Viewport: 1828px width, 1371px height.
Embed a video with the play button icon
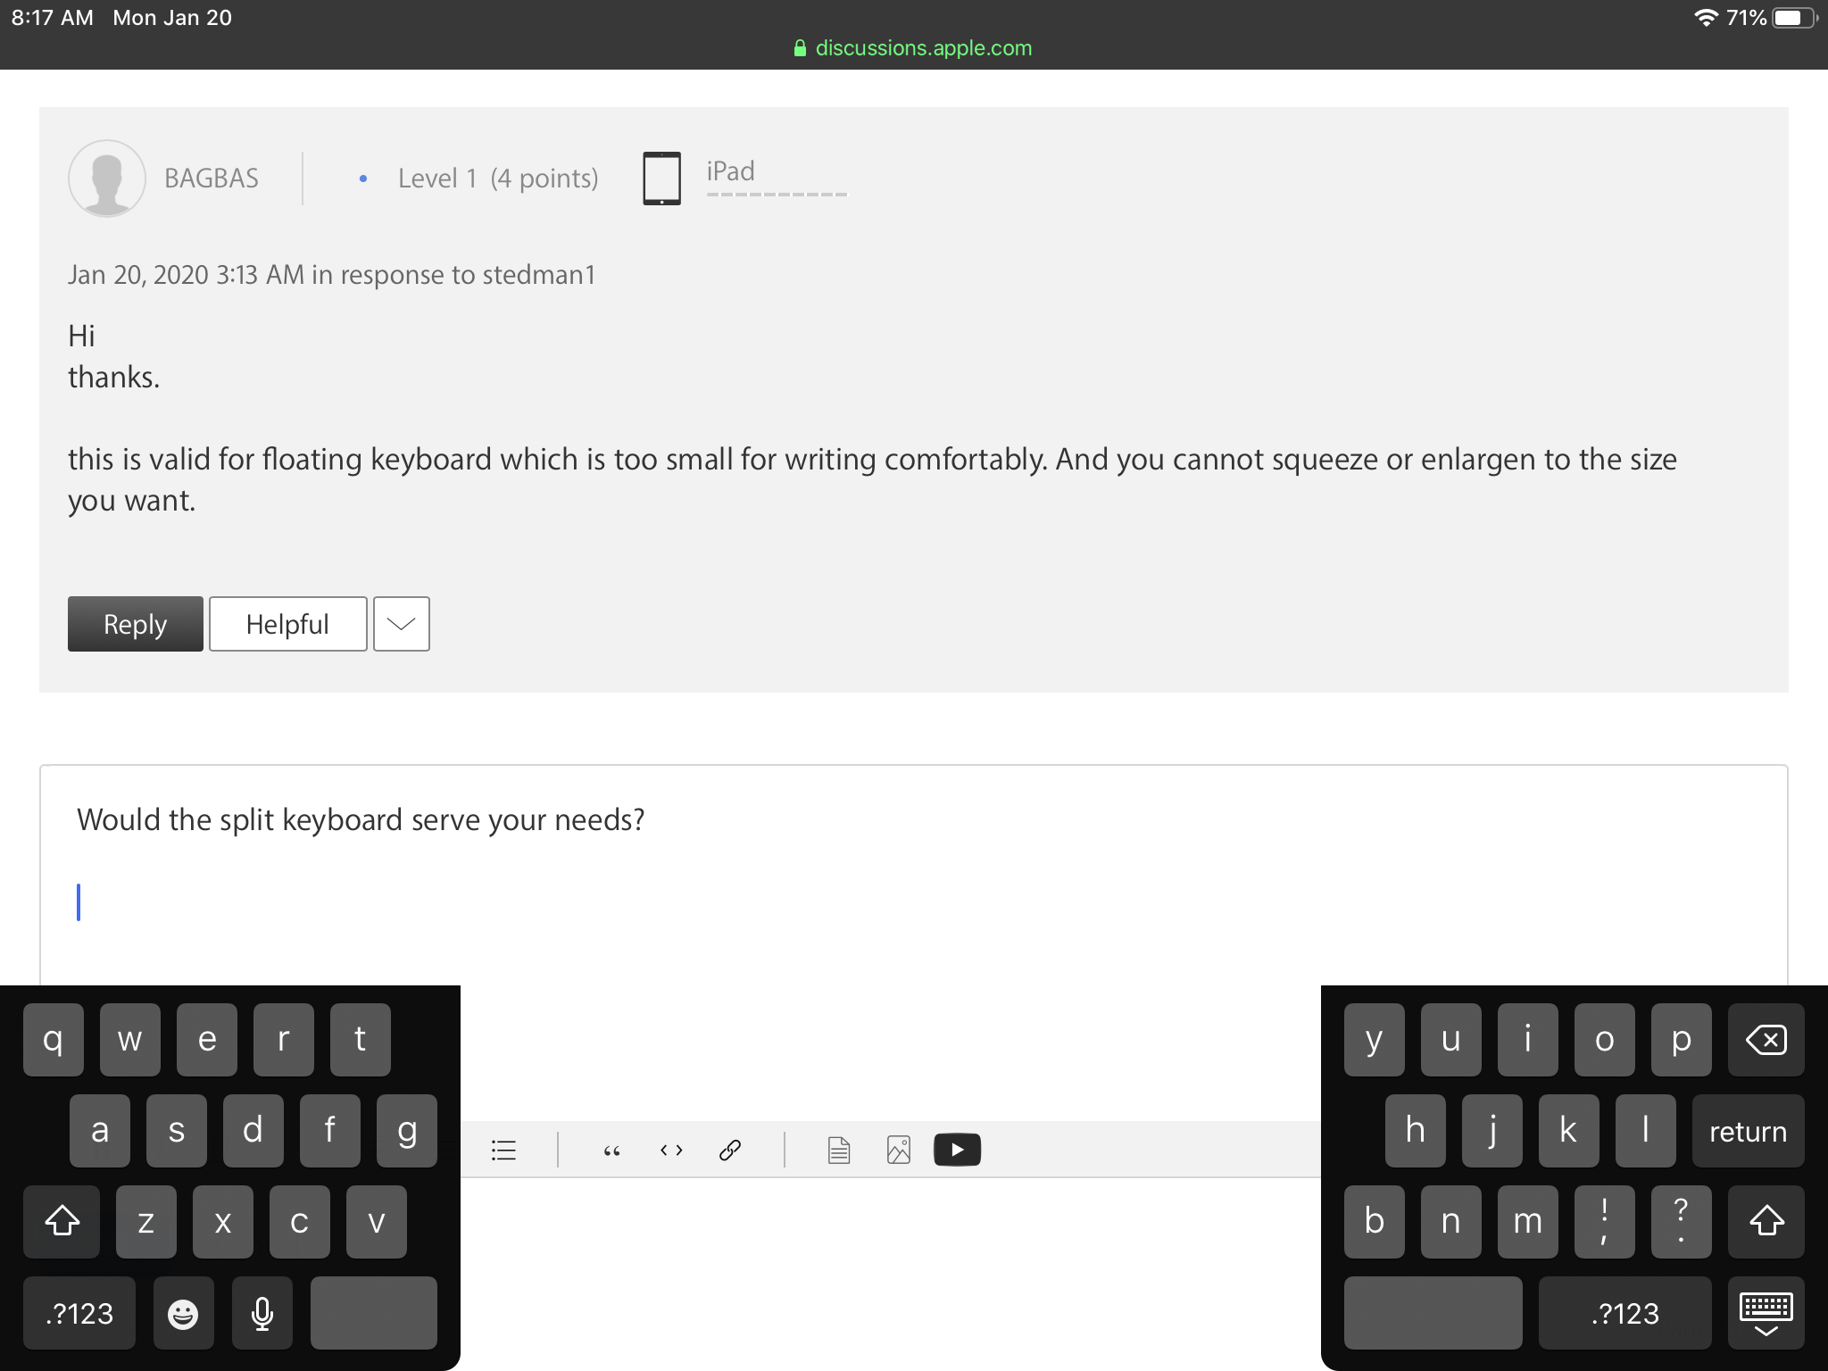[x=957, y=1150]
